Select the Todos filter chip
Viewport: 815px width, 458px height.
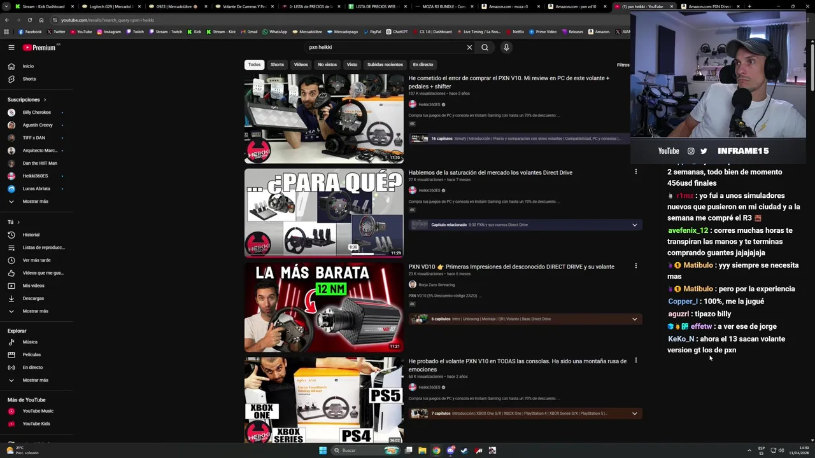254,64
